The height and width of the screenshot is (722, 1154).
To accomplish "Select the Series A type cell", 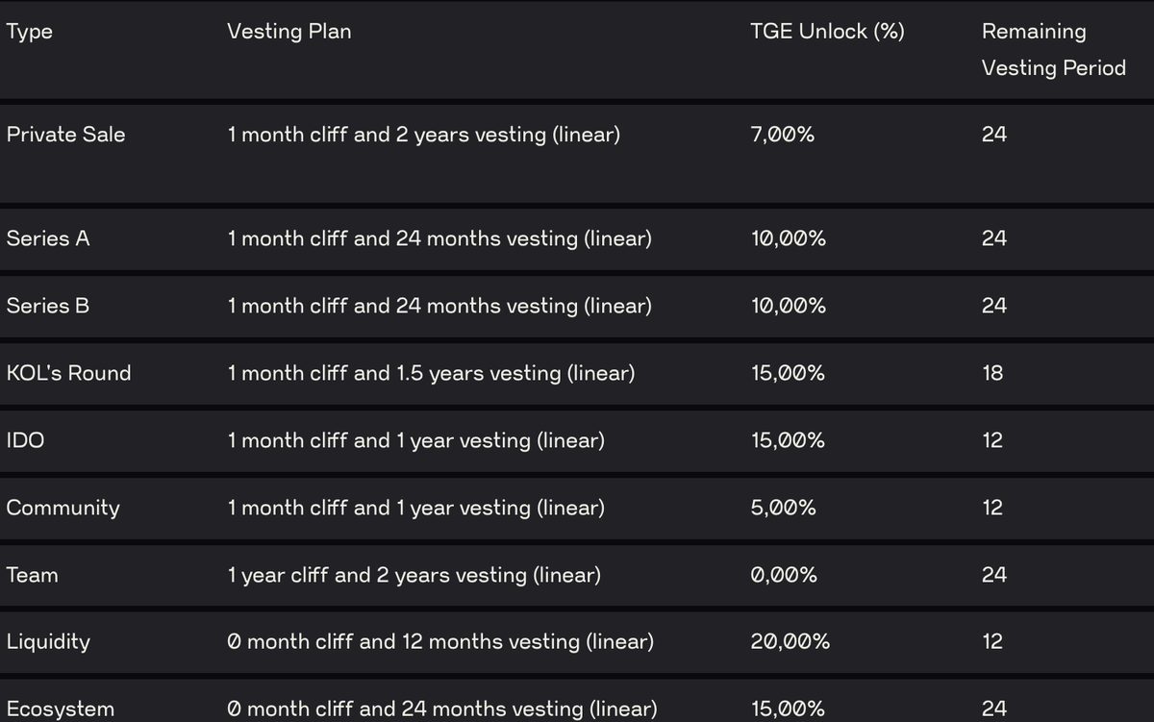I will [48, 238].
